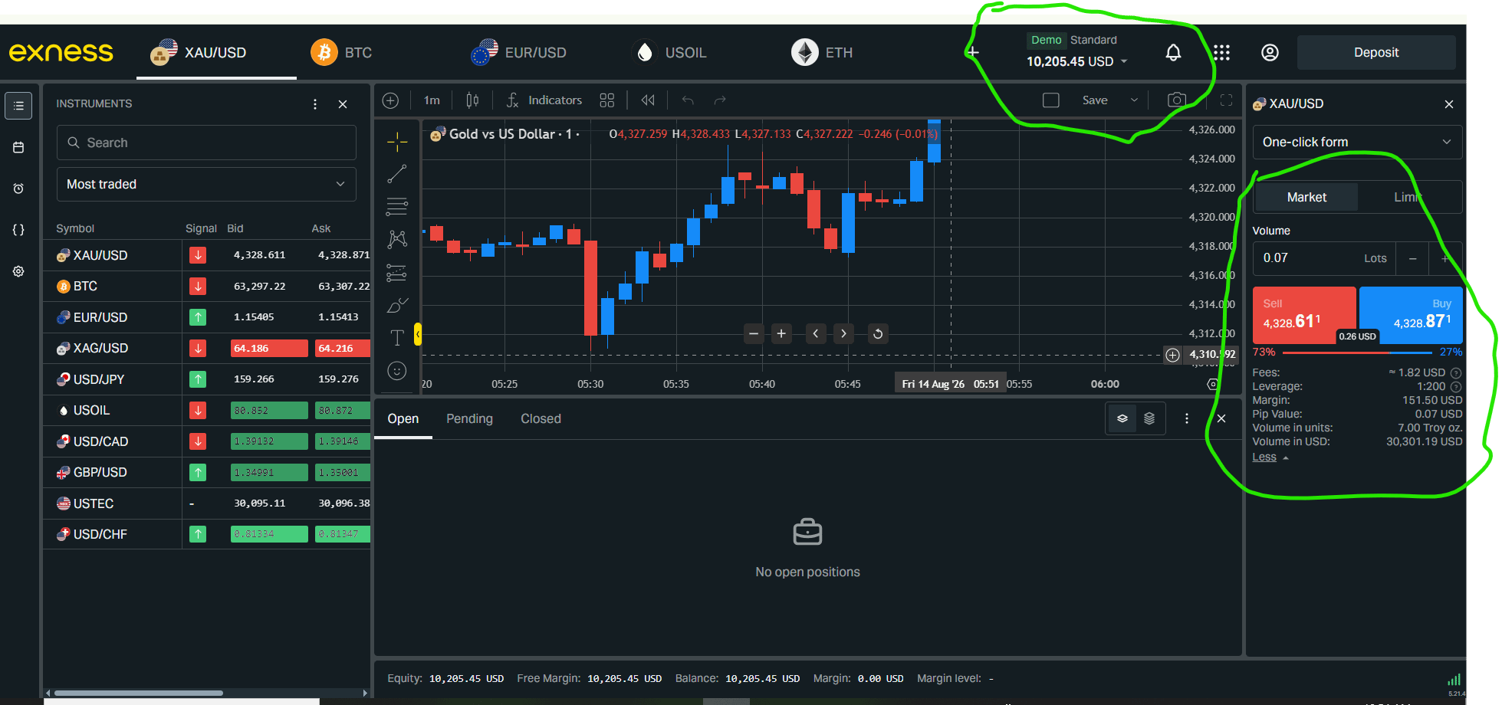Open the One-click form dropdown

1357,143
